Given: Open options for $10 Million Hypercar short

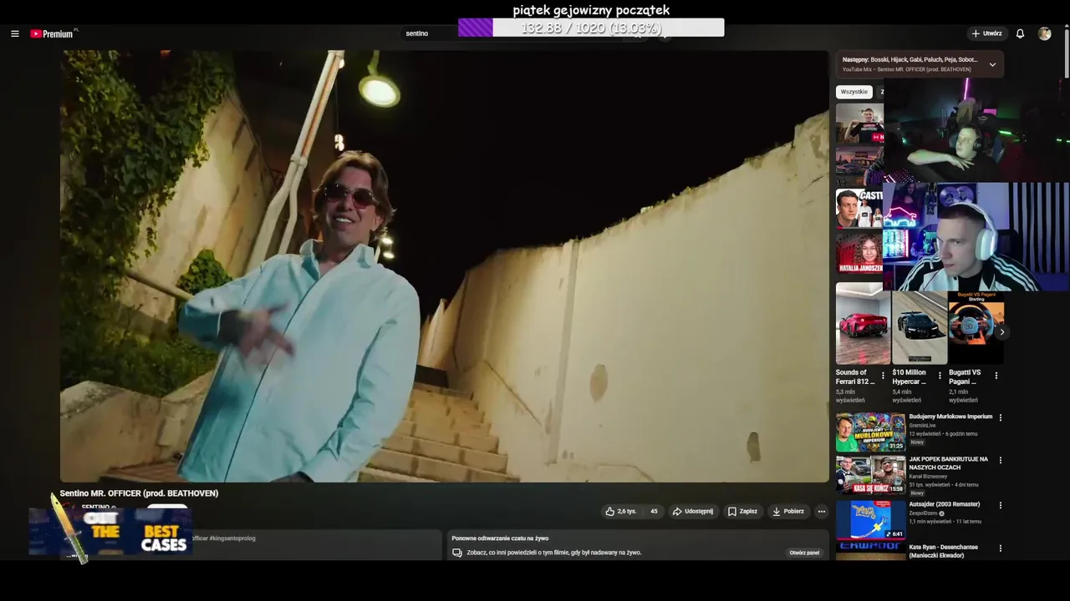Looking at the screenshot, I should click(x=940, y=376).
